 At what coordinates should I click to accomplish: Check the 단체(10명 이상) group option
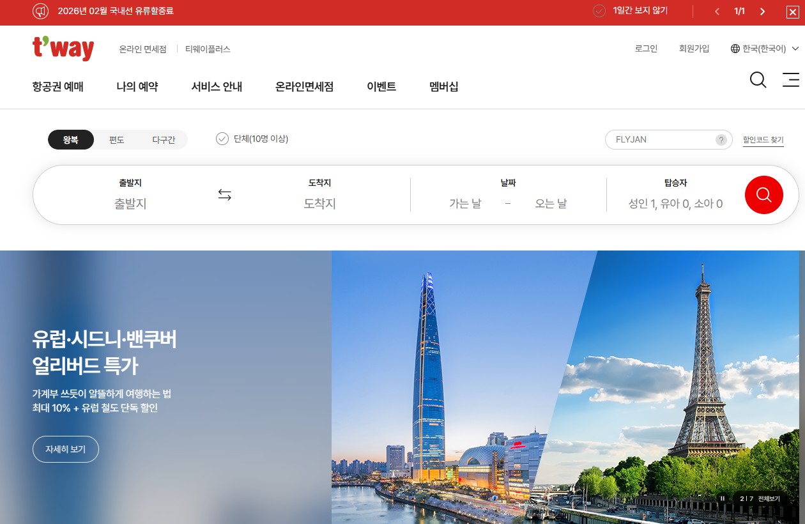point(222,139)
